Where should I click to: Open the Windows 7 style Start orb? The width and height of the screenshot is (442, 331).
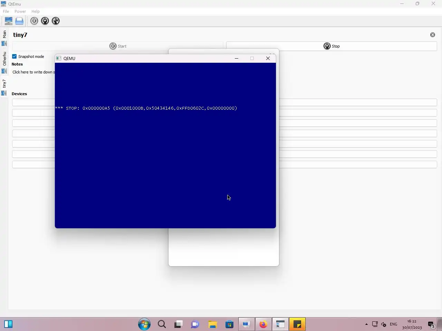[144, 324]
